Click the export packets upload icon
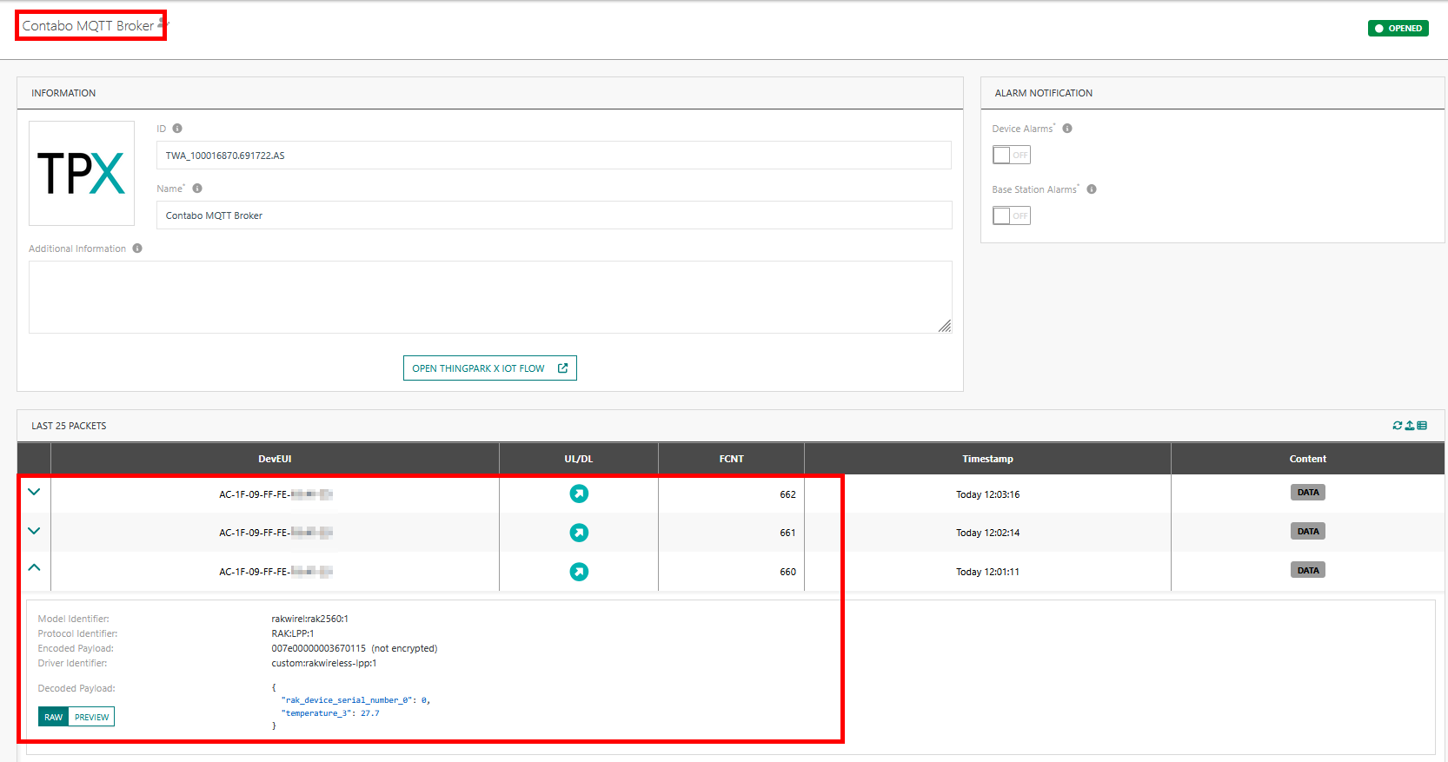The height and width of the screenshot is (762, 1448). point(1410,426)
